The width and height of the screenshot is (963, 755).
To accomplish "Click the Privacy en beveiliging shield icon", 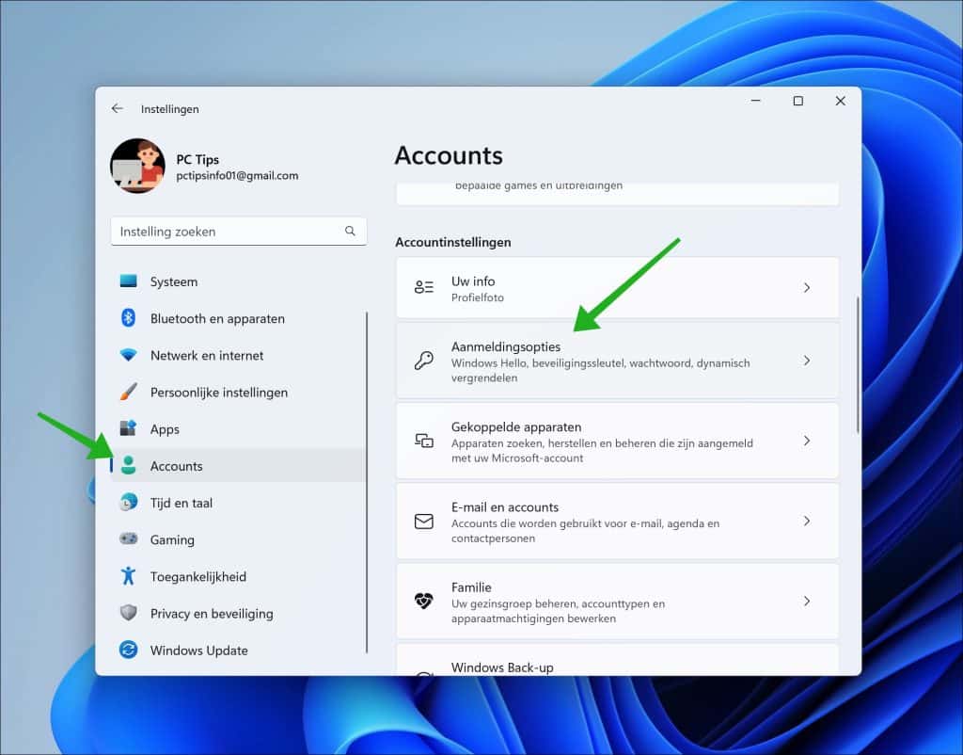I will [128, 612].
